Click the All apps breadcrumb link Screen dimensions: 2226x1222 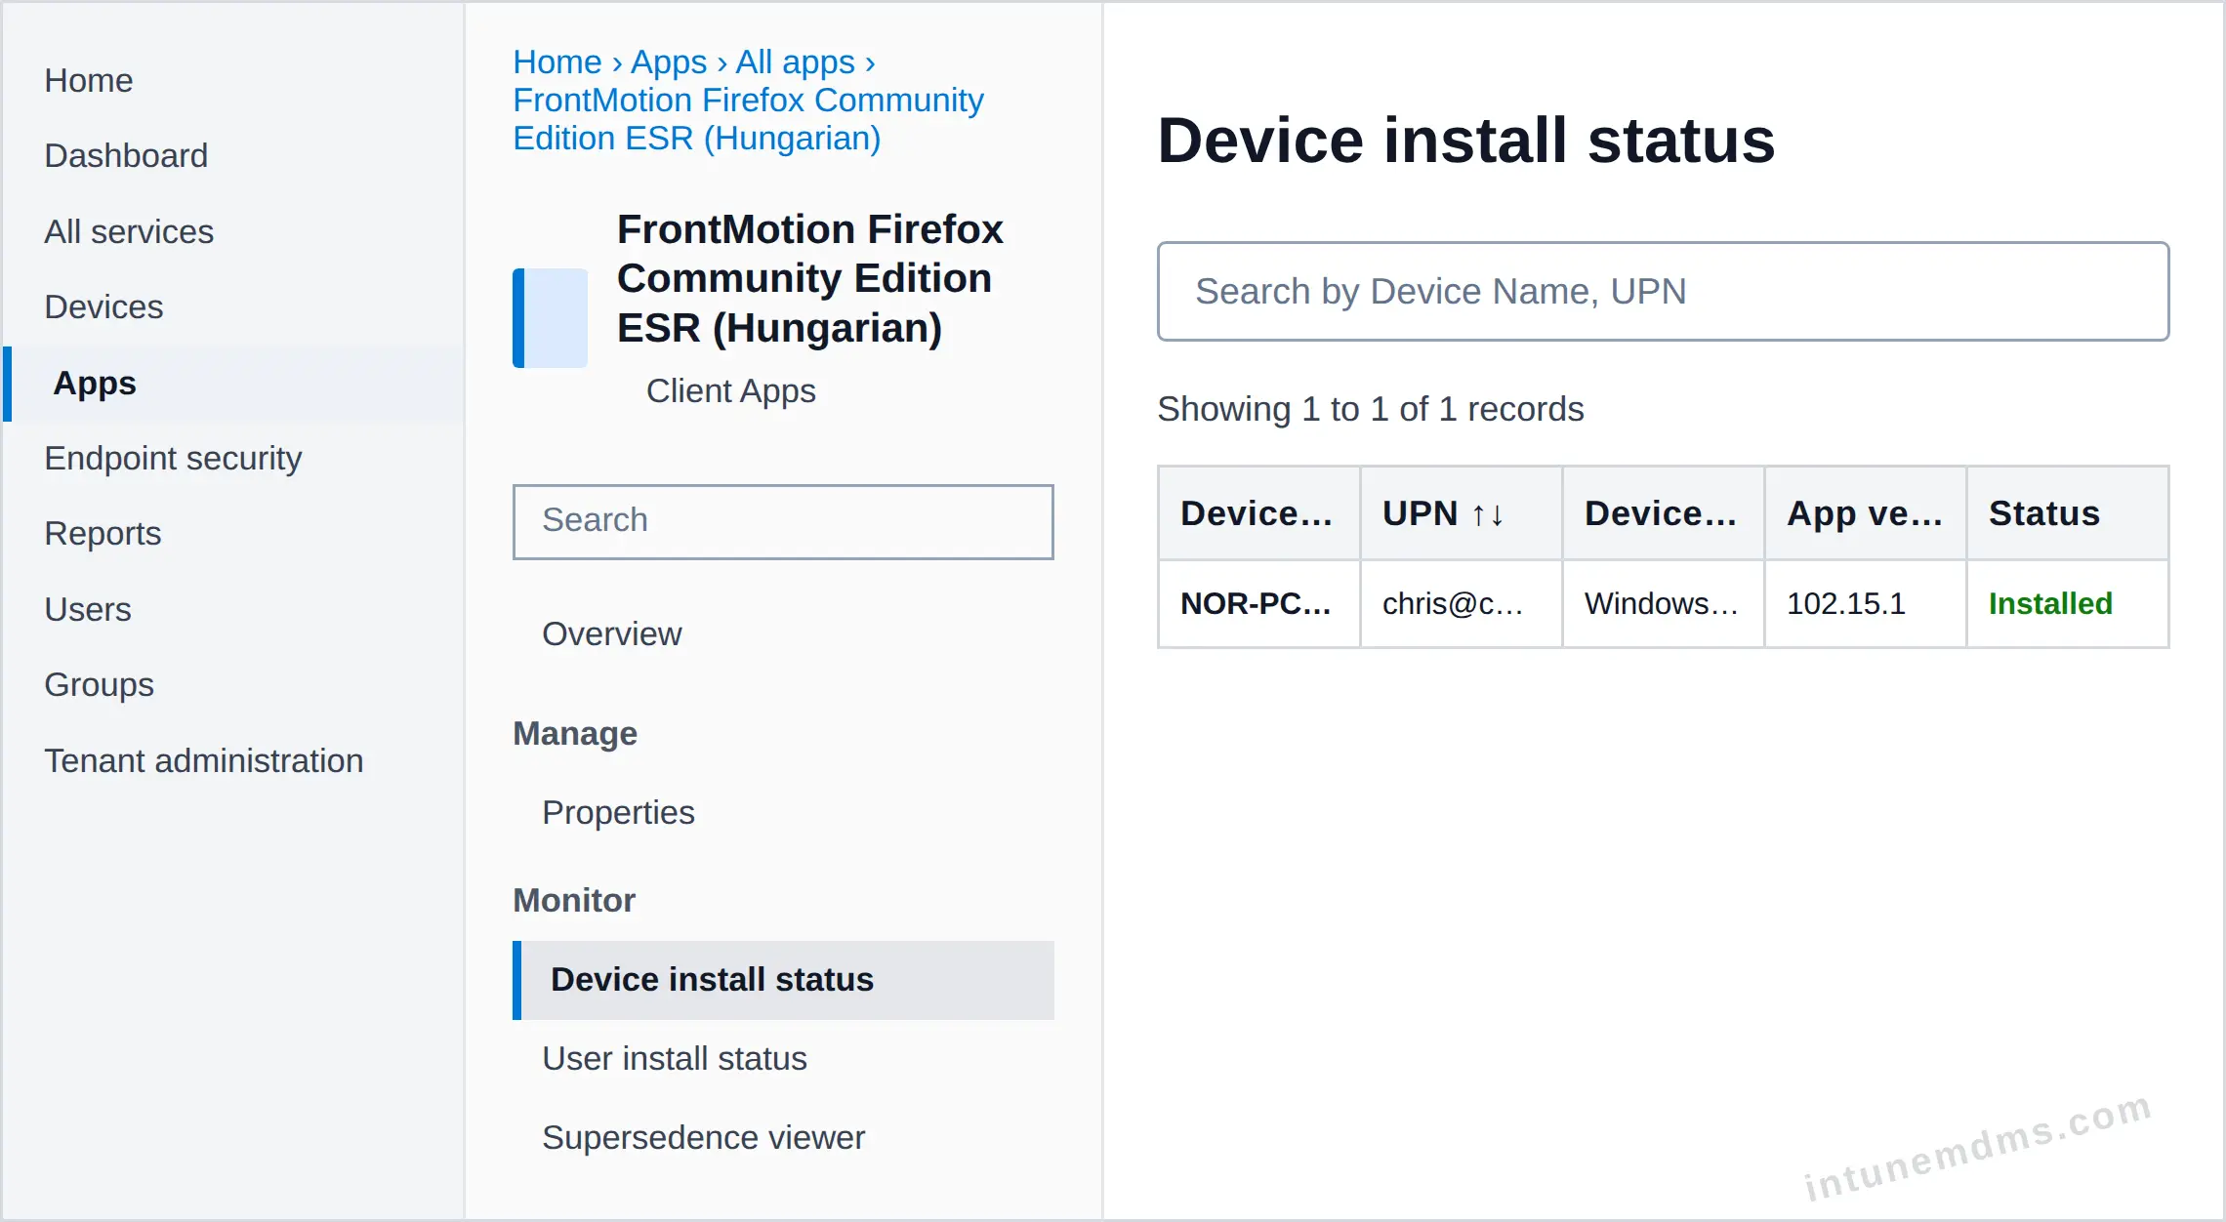click(795, 61)
